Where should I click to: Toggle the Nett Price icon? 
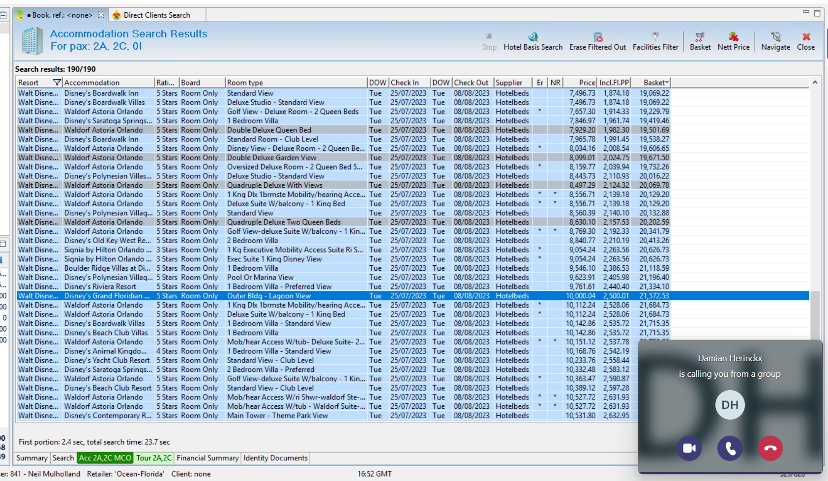[x=733, y=37]
